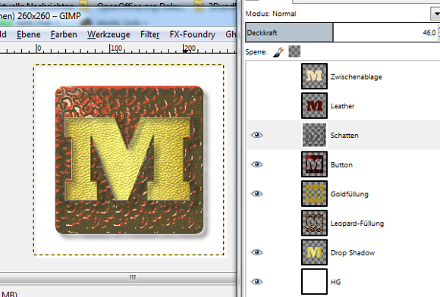440x297 pixels.
Task: Click the HG layer name
Action: click(x=335, y=282)
